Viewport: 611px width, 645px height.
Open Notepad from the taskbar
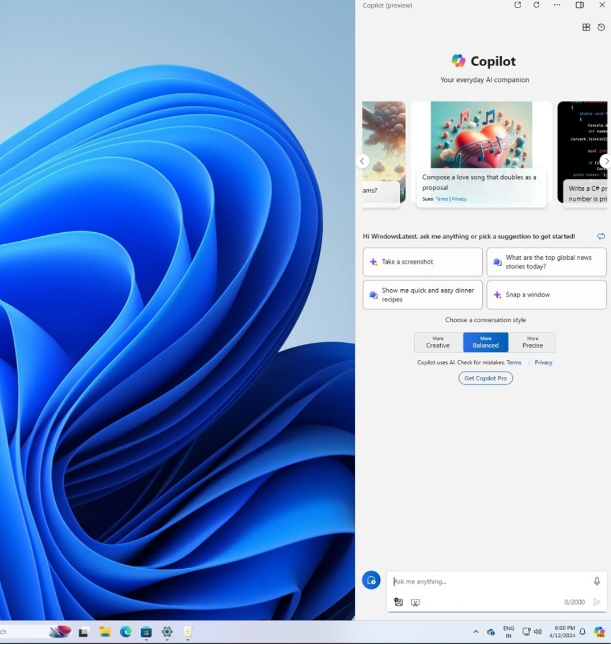(x=187, y=632)
